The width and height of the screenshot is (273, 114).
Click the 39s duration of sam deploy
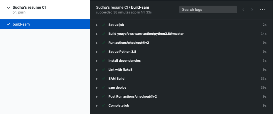(264, 88)
